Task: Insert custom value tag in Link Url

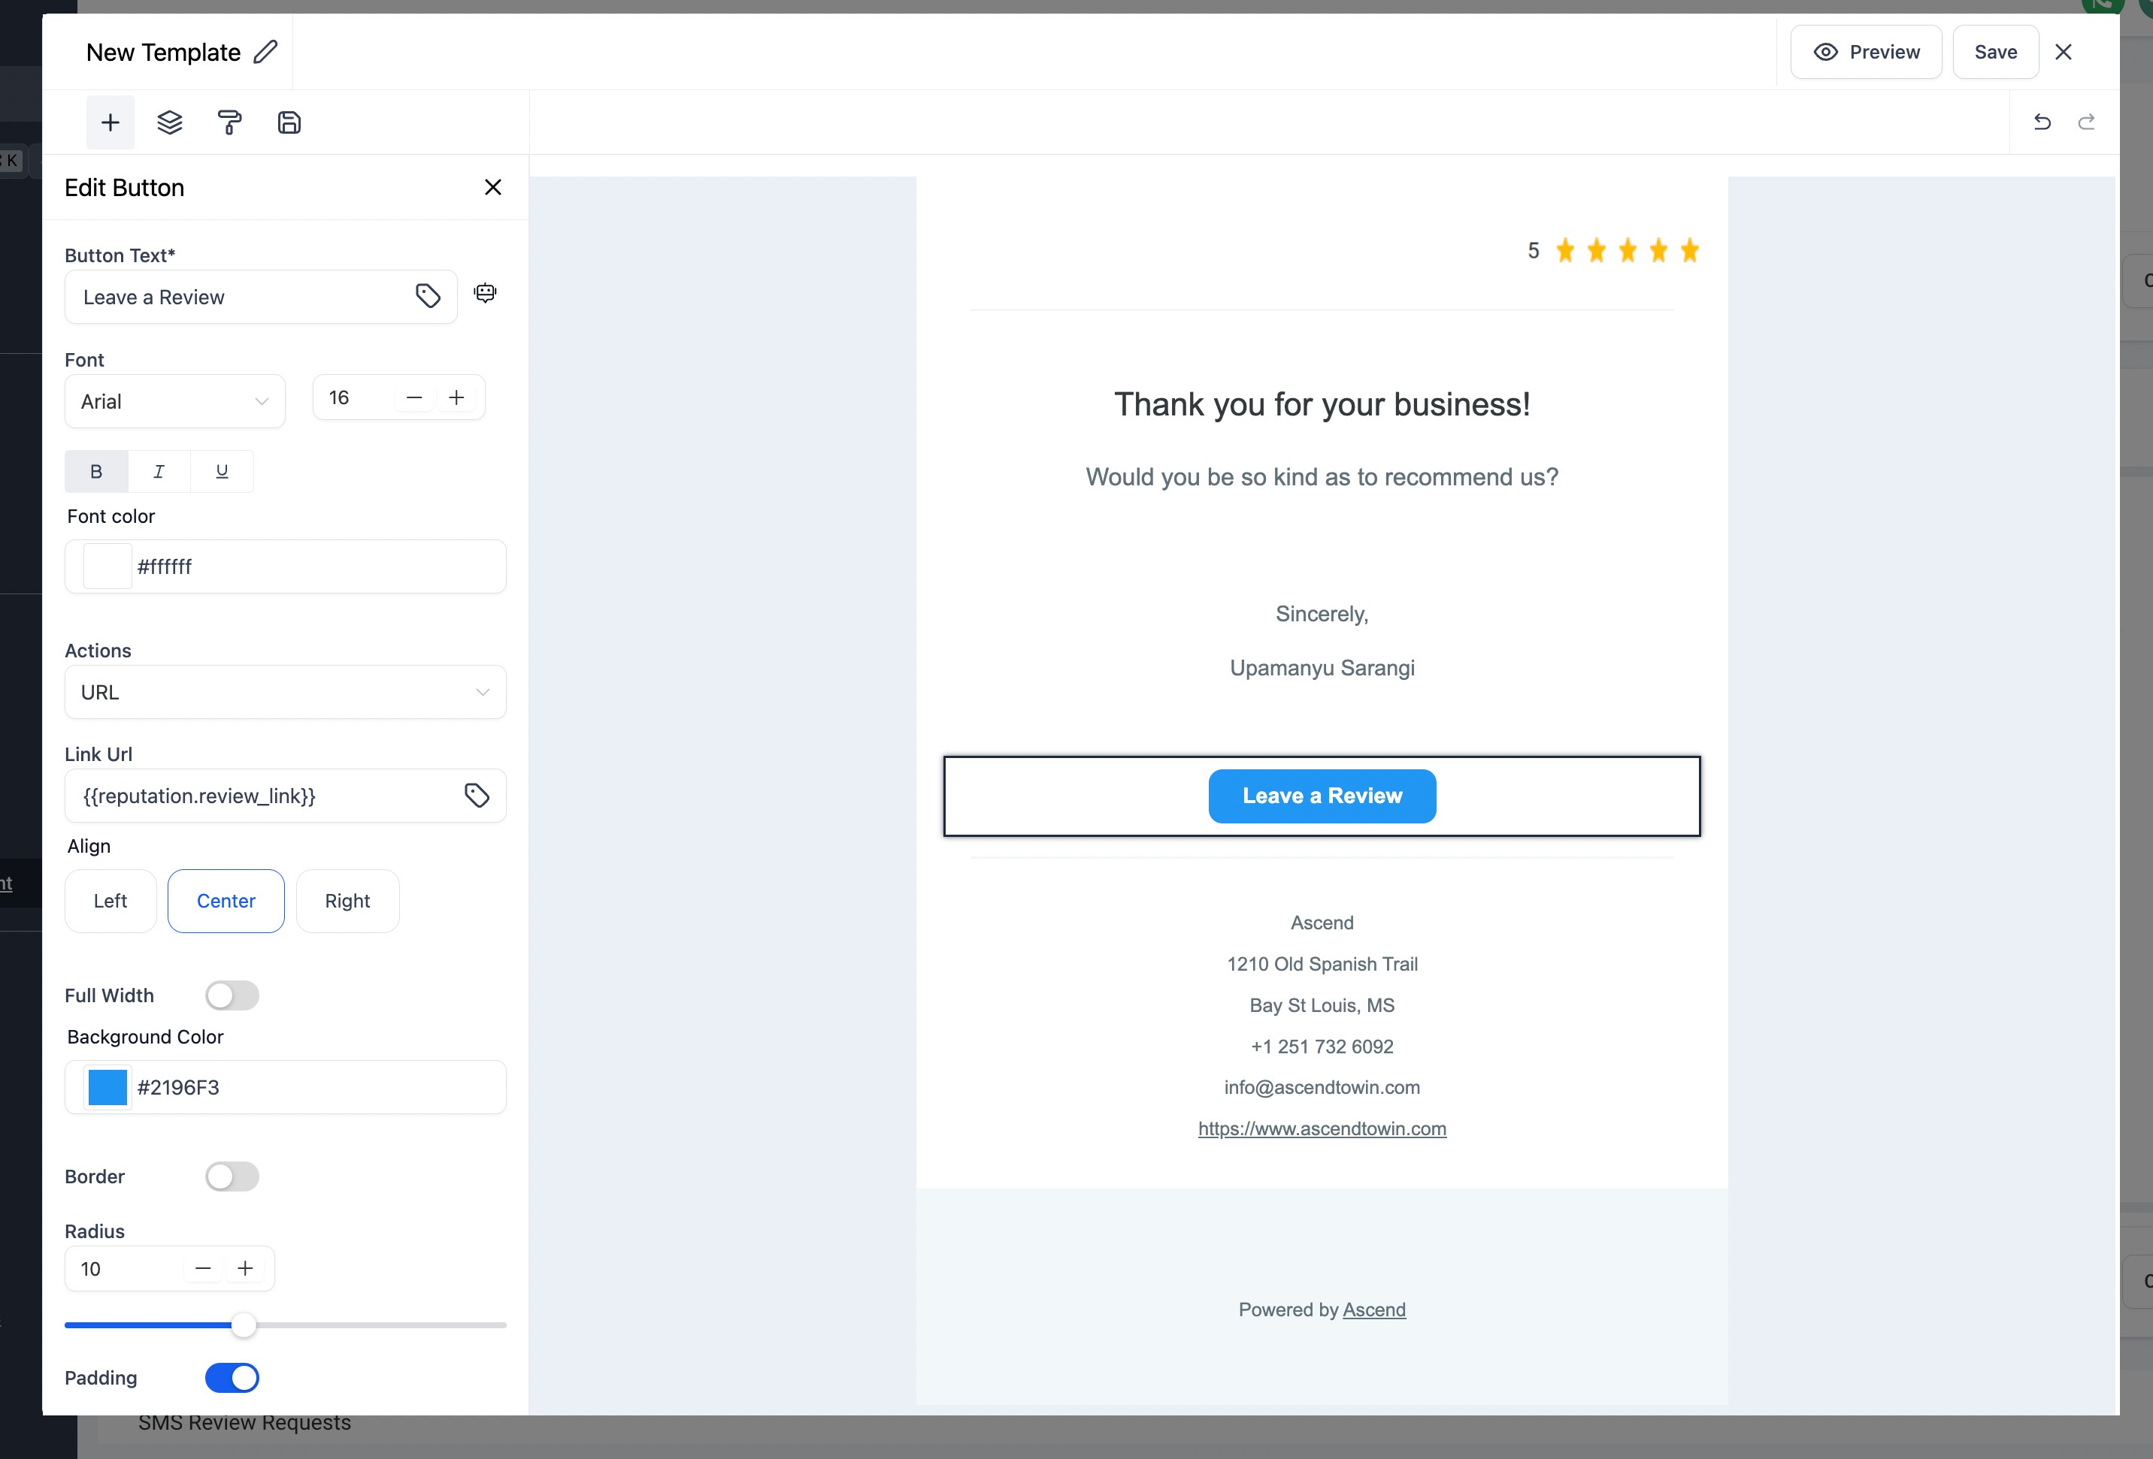Action: click(x=476, y=795)
